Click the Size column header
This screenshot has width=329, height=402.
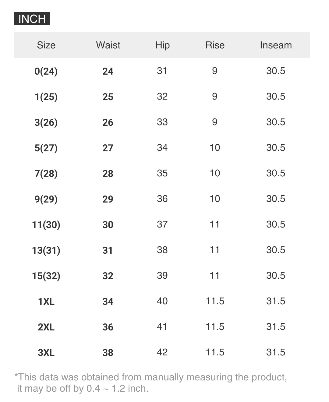coord(46,45)
